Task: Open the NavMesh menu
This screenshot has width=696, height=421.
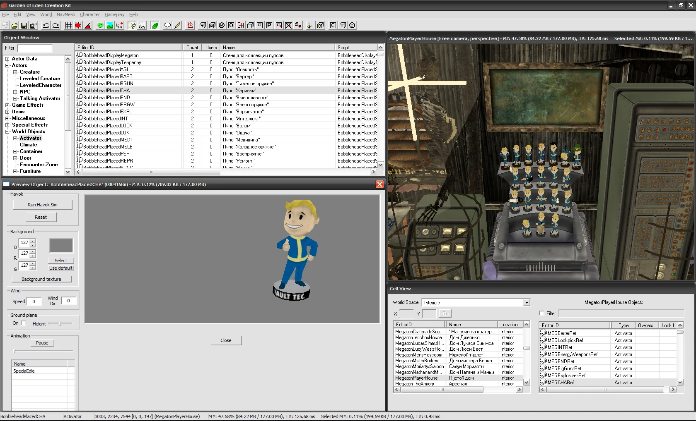Action: coord(66,14)
